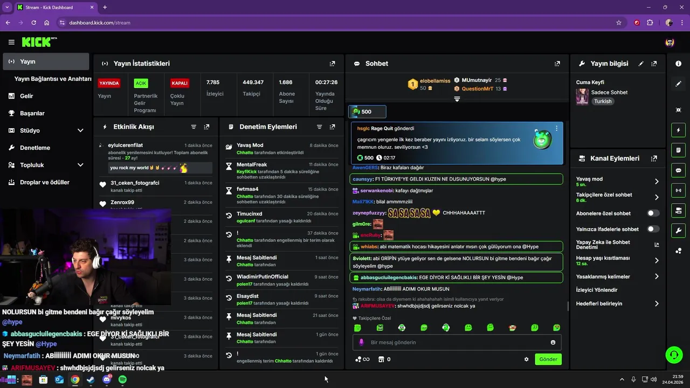Select the first green emote in quick row
The width and height of the screenshot is (690, 388).
(357, 328)
